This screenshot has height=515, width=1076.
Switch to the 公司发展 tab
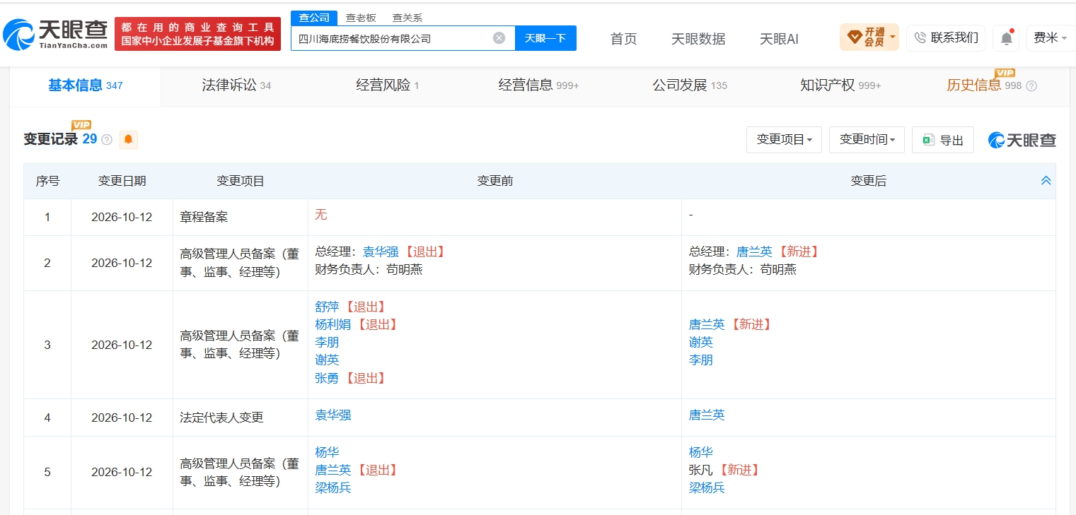689,85
